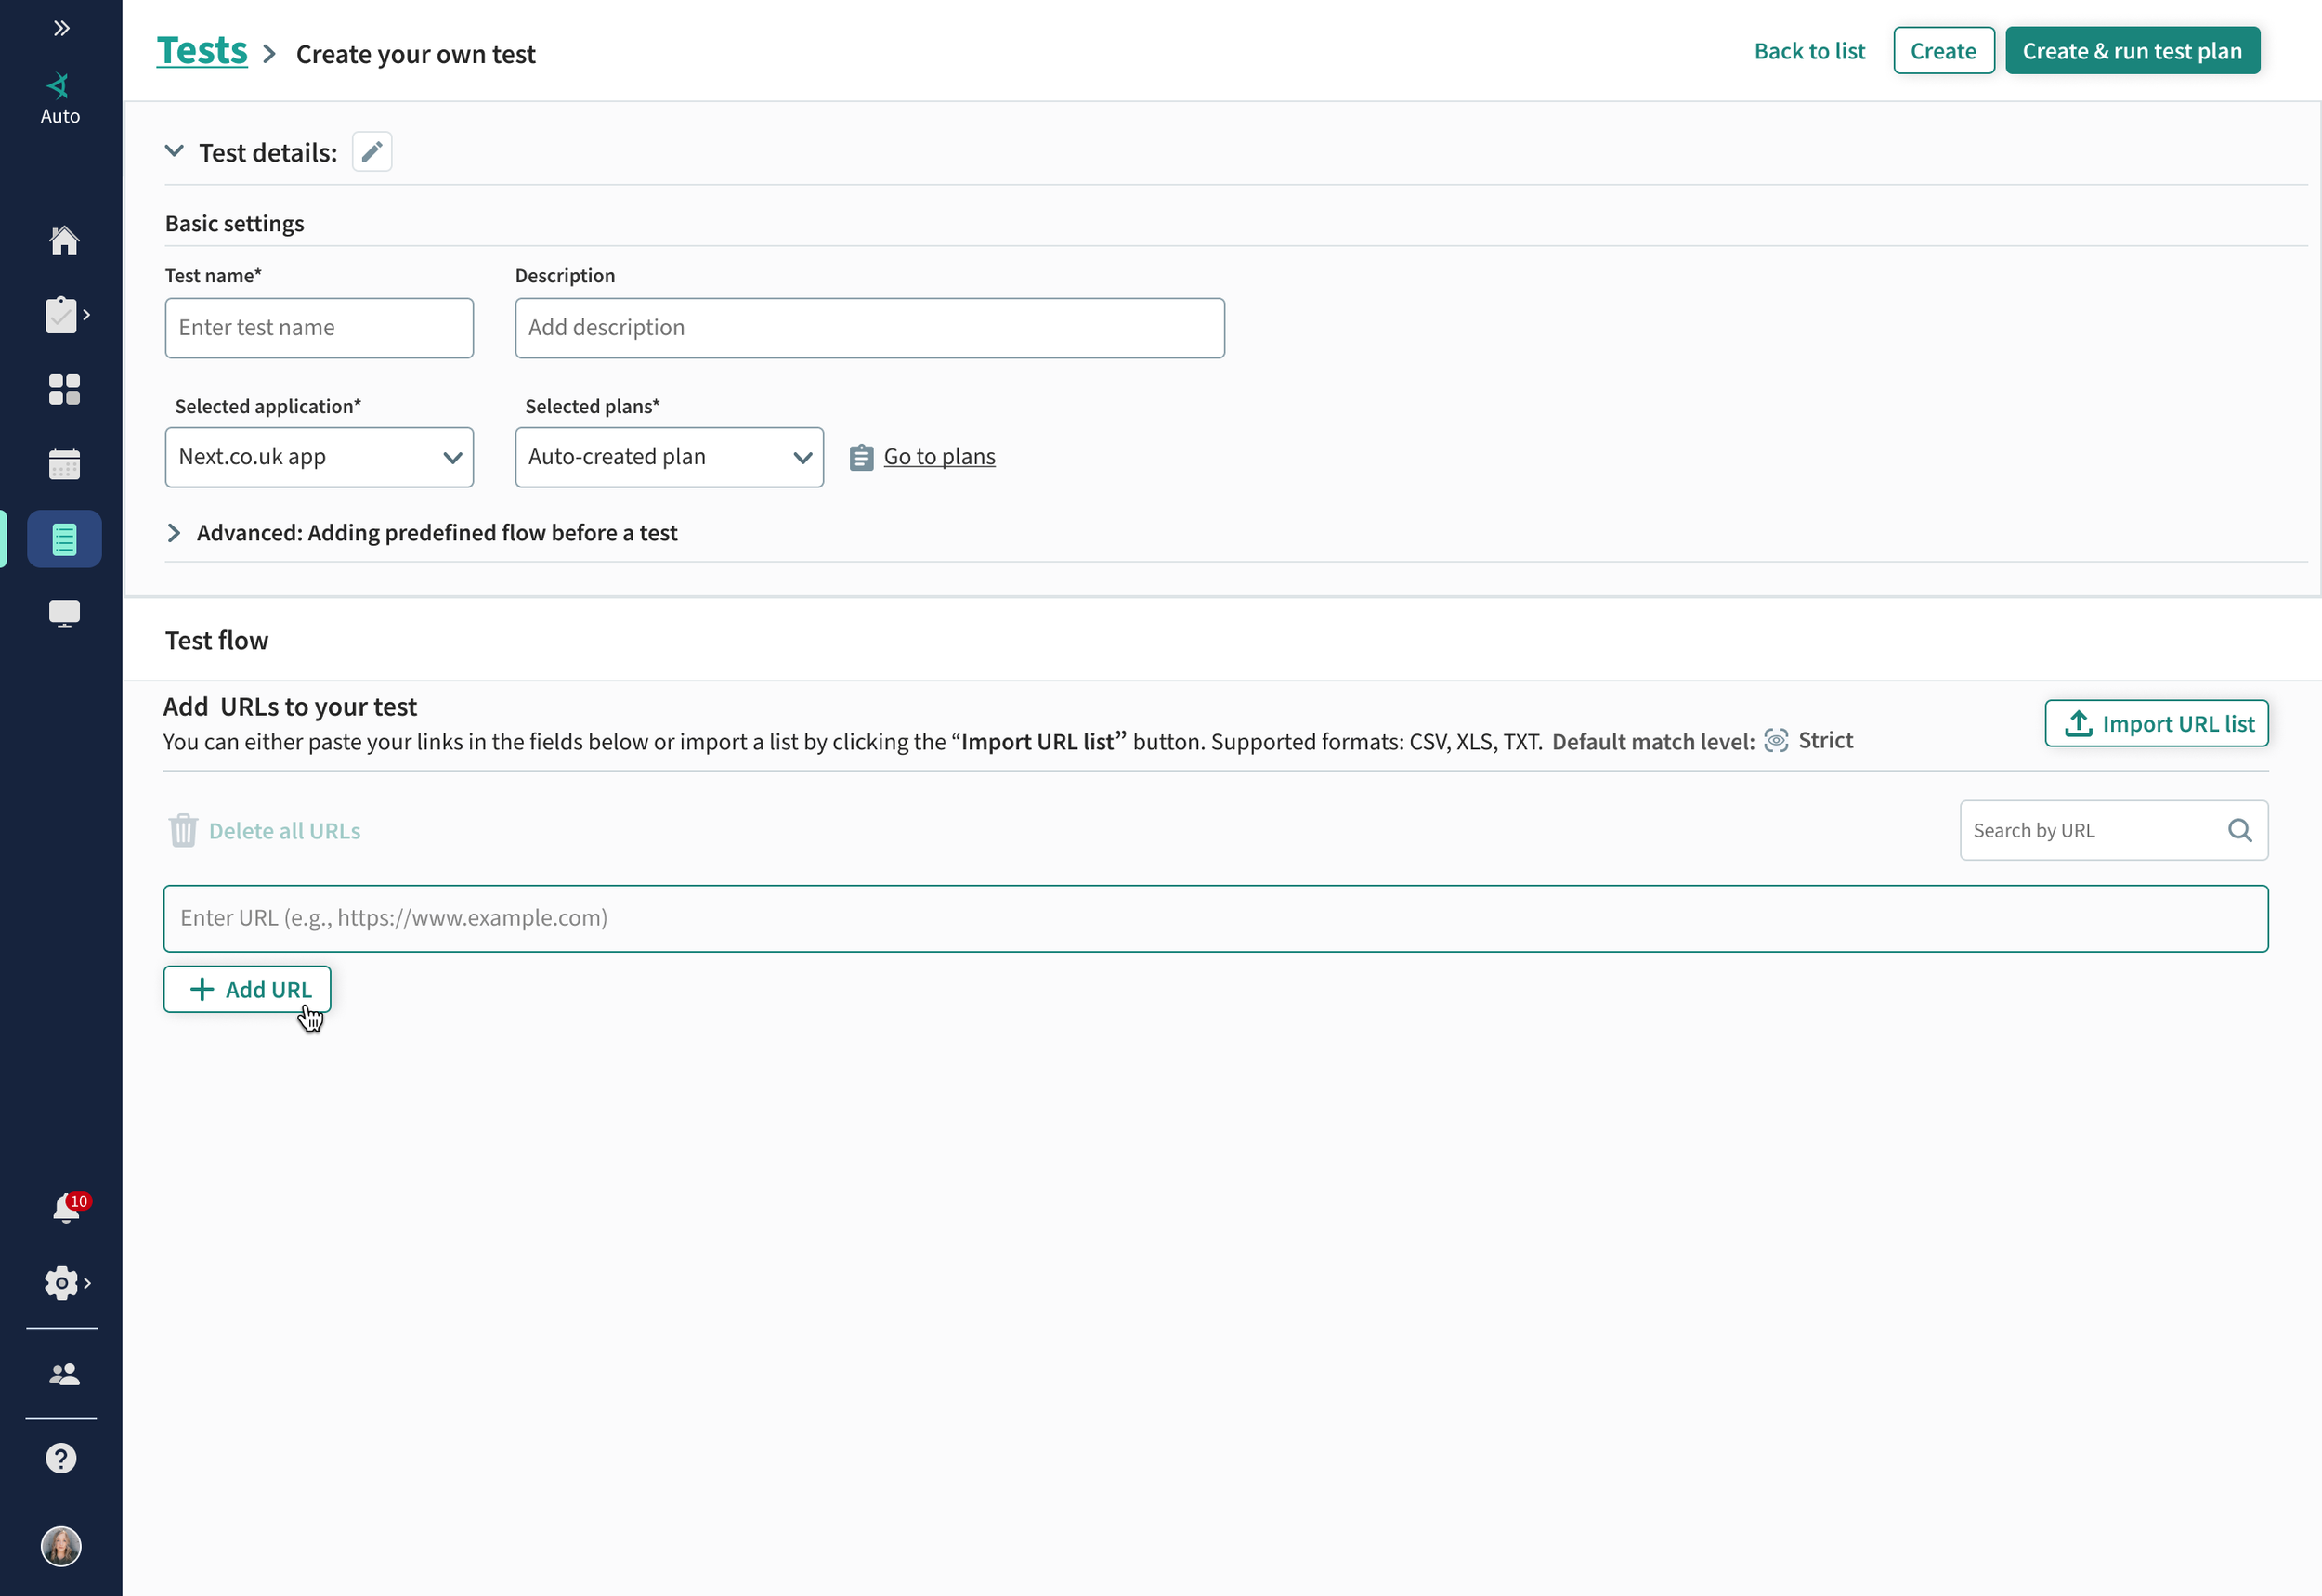This screenshot has height=1596, width=2322.
Task: Click the Strict match level label
Action: coord(1825,740)
